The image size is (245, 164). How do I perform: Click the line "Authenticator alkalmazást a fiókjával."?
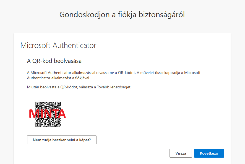tap(58, 78)
